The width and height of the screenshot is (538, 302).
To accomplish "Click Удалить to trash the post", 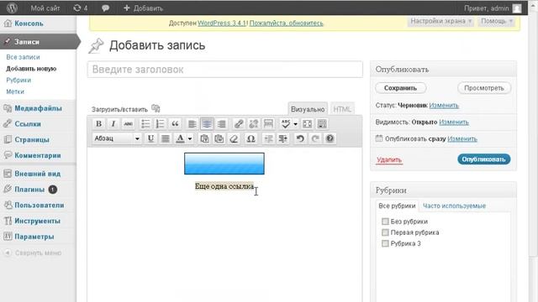I will click(389, 160).
